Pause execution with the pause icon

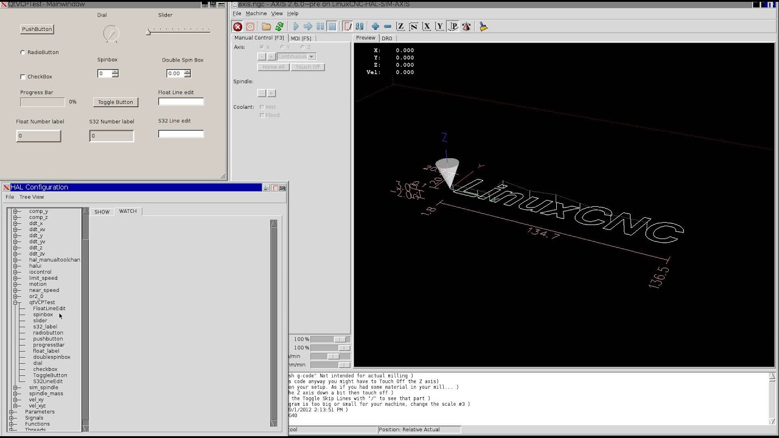pyautogui.click(x=320, y=27)
